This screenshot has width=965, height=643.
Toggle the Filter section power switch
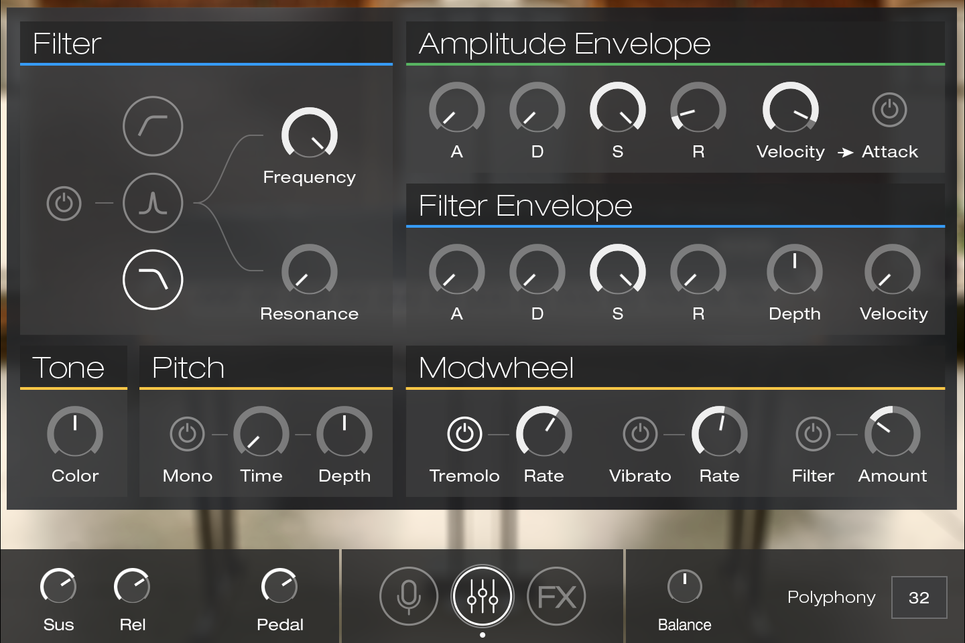63,203
